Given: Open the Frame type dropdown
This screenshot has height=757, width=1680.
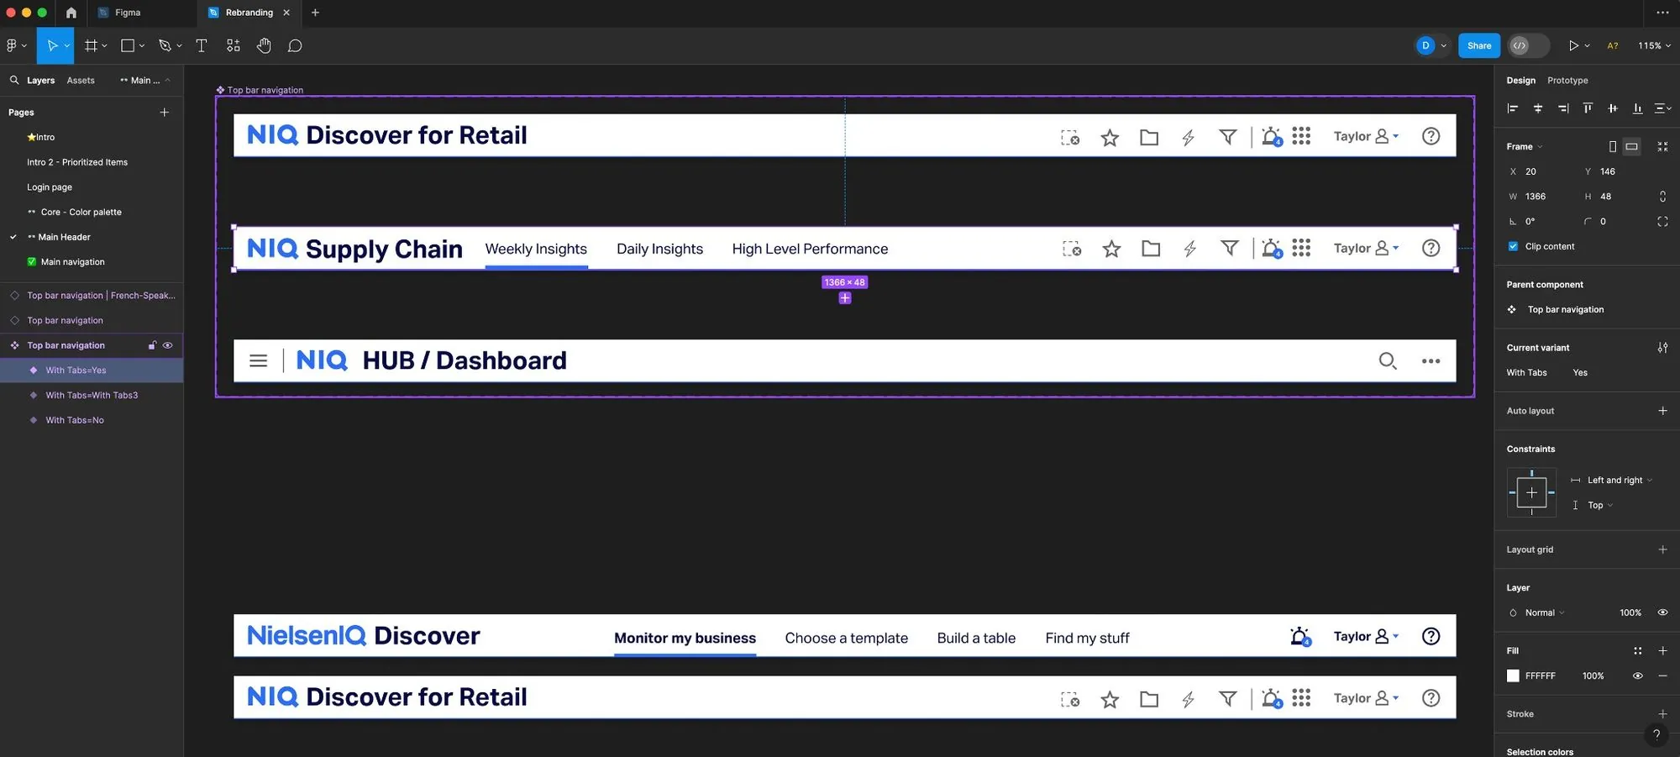Looking at the screenshot, I should coord(1525,146).
